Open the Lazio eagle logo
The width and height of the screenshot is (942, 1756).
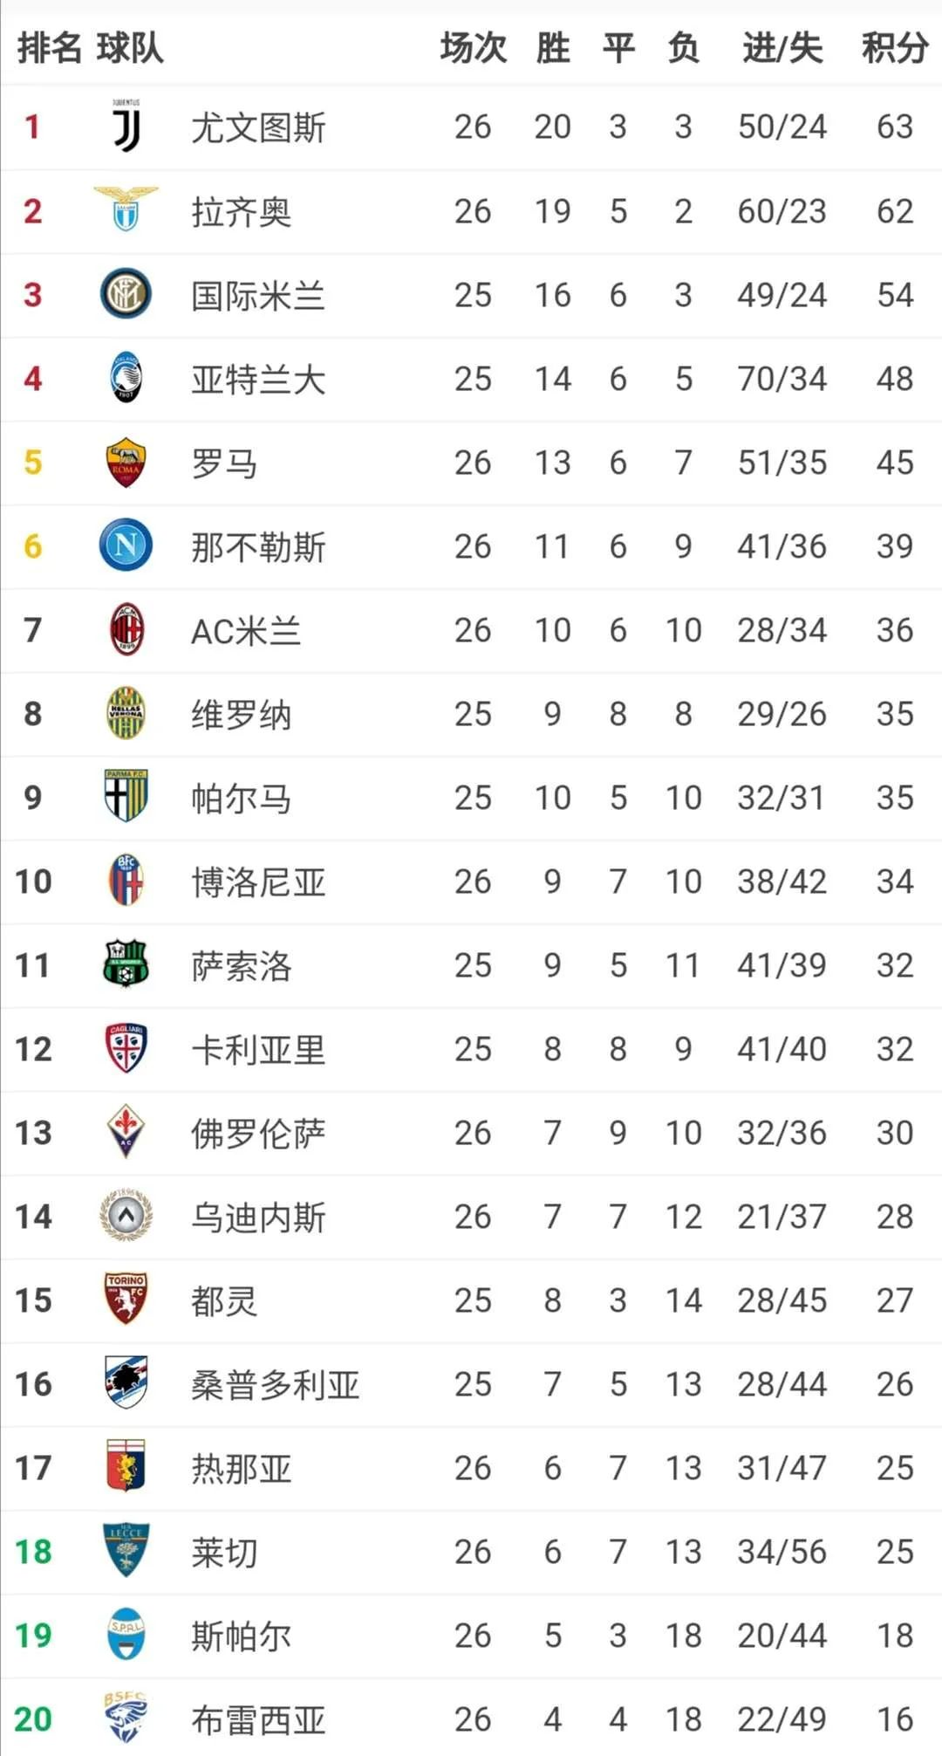126,209
